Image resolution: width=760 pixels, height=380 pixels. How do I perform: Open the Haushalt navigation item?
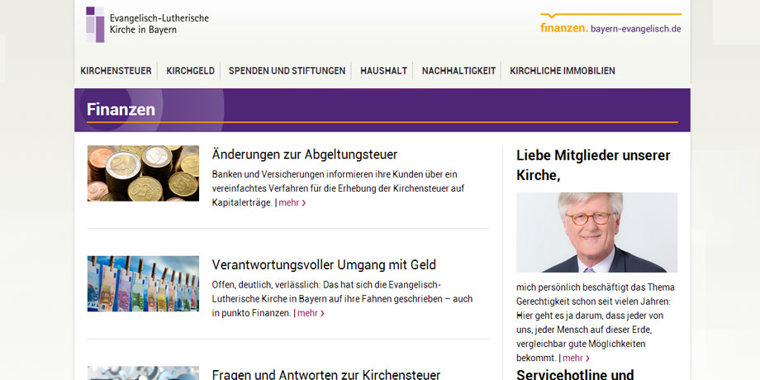point(383,71)
